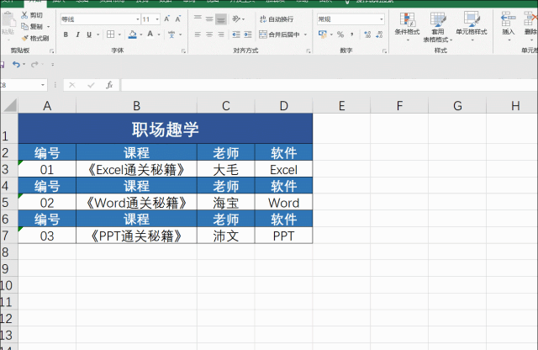Decrease font size with the smaller A
This screenshot has width=538, height=350.
point(178,19)
